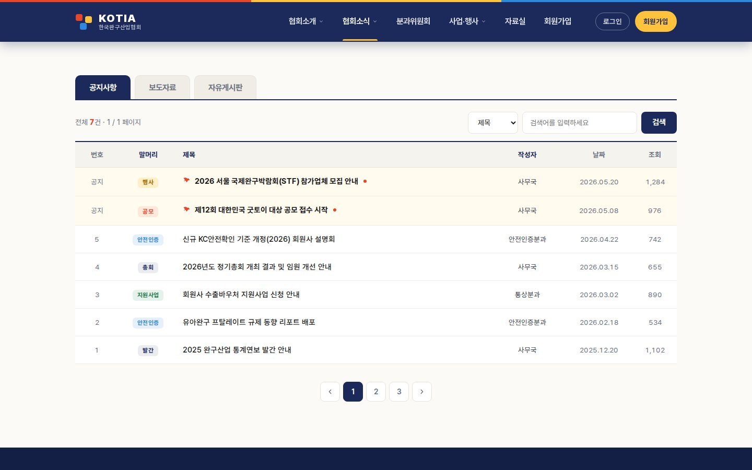This screenshot has height=470, width=752.
Task: Open 제12회 대한민국 굿토이 대상 공모 접수 시작
Action: [261, 210]
